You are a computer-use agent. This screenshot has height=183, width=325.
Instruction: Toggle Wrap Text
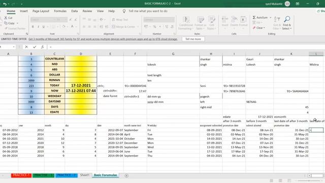pos(120,19)
